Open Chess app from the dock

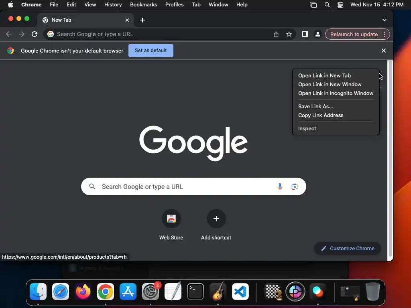273,292
